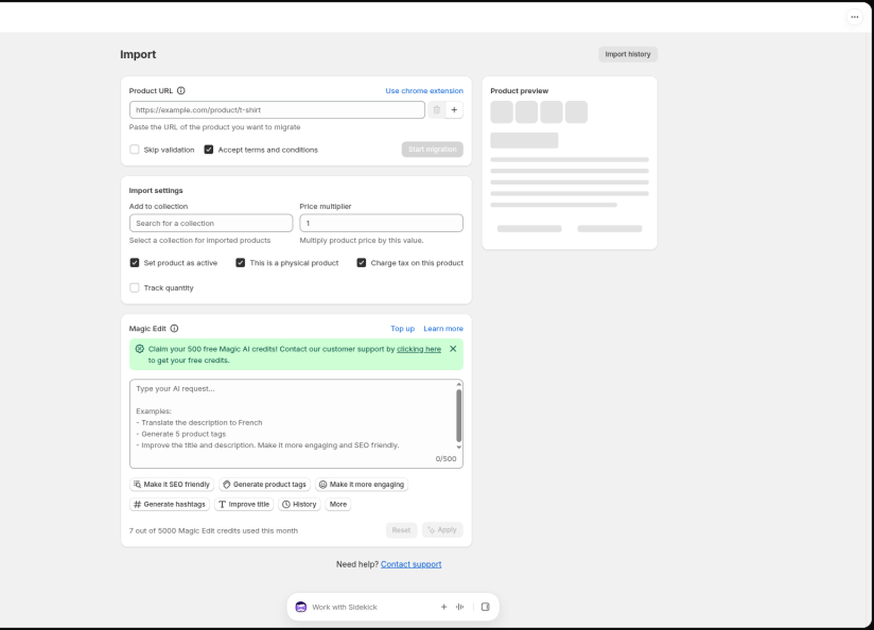Dismiss the free credits banner
The width and height of the screenshot is (874, 630).
tap(453, 349)
